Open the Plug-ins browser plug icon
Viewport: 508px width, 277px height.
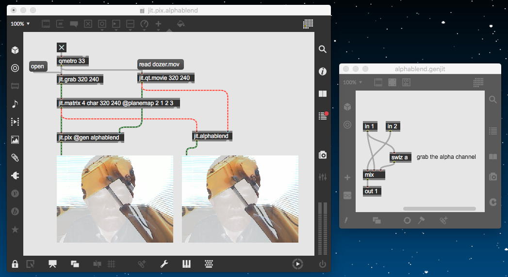click(15, 175)
